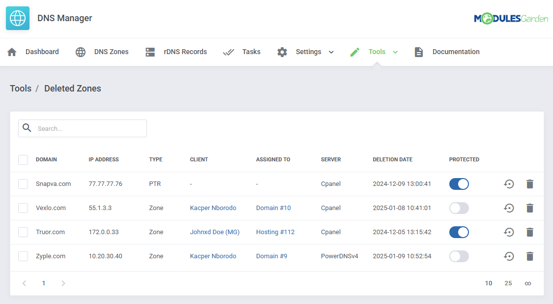The width and height of the screenshot is (553, 304).
Task: Sort by the Server column header
Action: pos(331,159)
